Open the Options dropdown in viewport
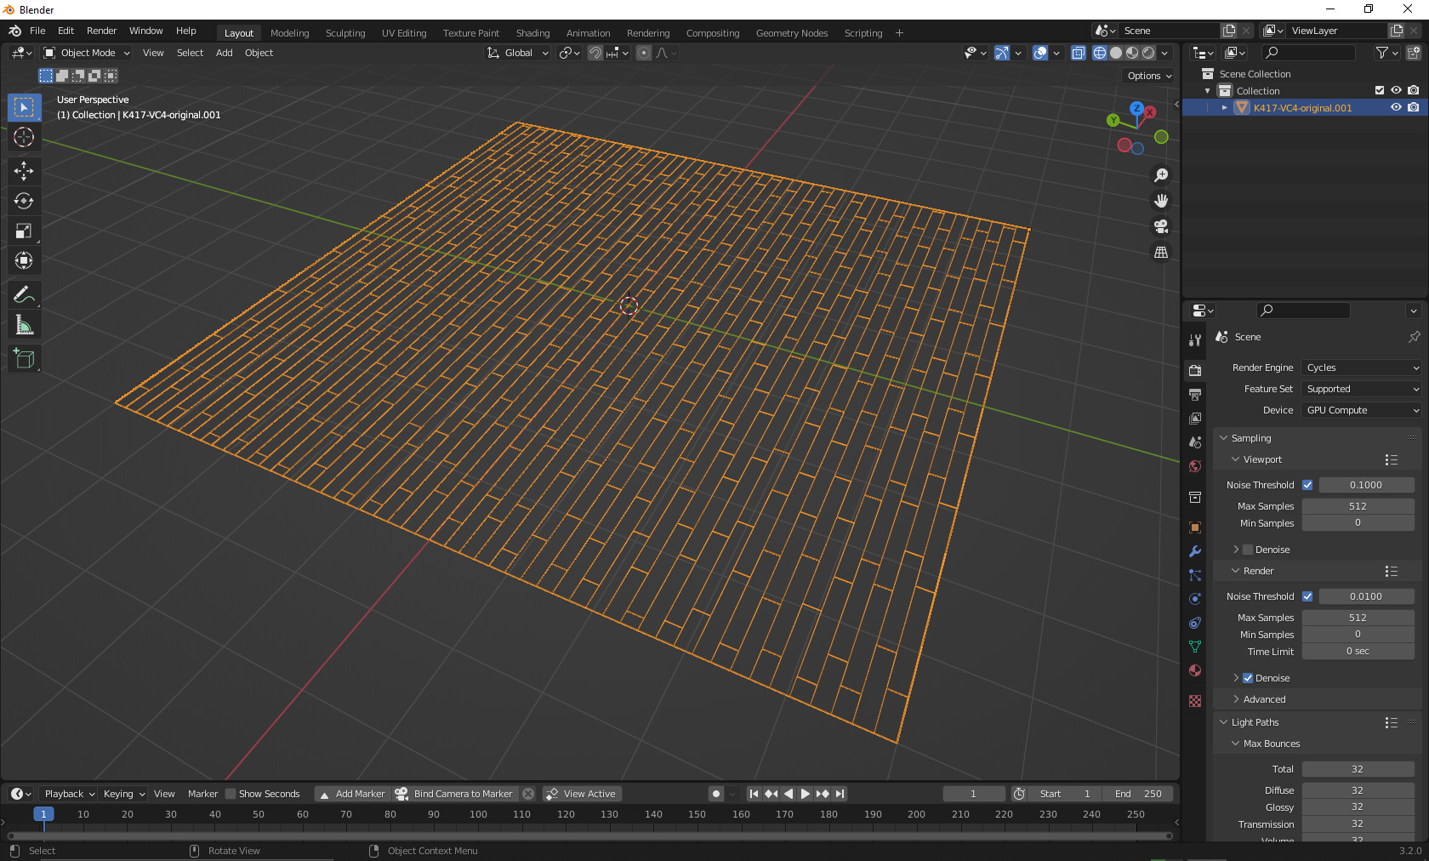1429x861 pixels. pyautogui.click(x=1149, y=76)
